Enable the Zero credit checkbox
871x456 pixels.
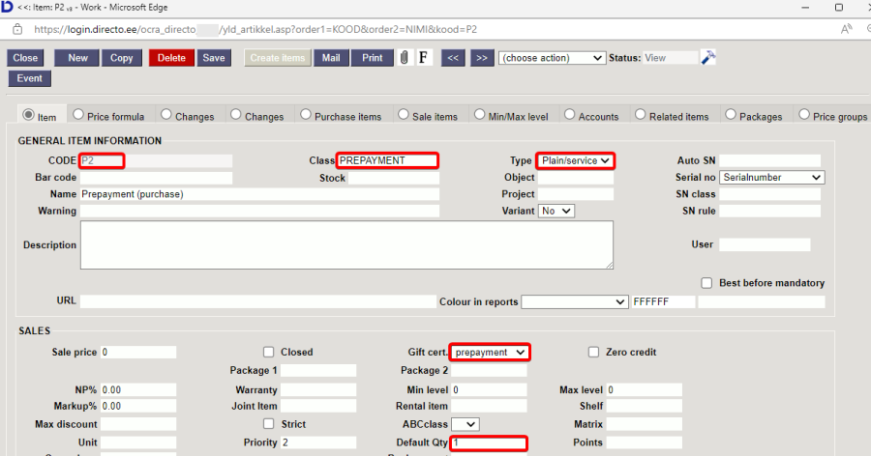[594, 352]
